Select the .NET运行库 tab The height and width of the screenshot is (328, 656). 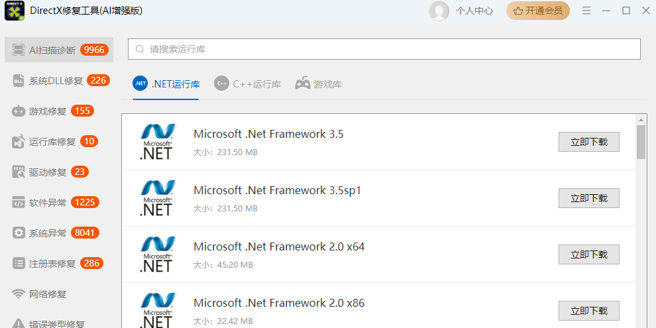coord(166,84)
